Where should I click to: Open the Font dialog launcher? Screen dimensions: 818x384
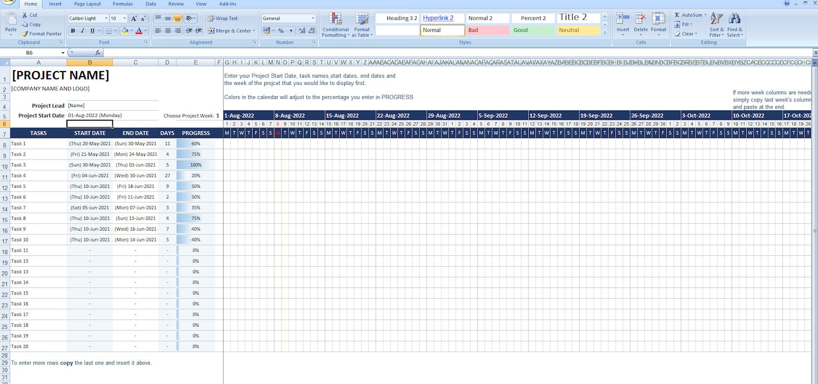(x=146, y=42)
